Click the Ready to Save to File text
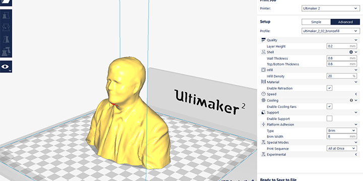This screenshot has width=363, height=181. coord(278,179)
